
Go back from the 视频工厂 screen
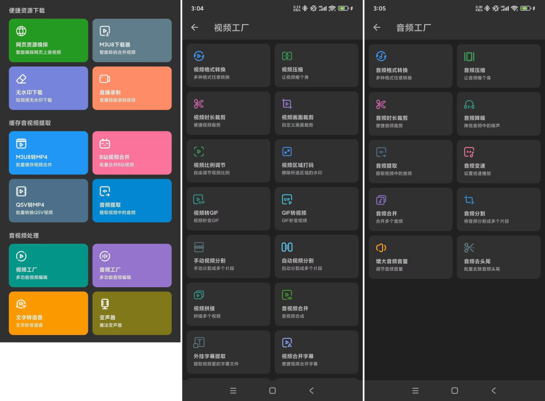tap(195, 28)
